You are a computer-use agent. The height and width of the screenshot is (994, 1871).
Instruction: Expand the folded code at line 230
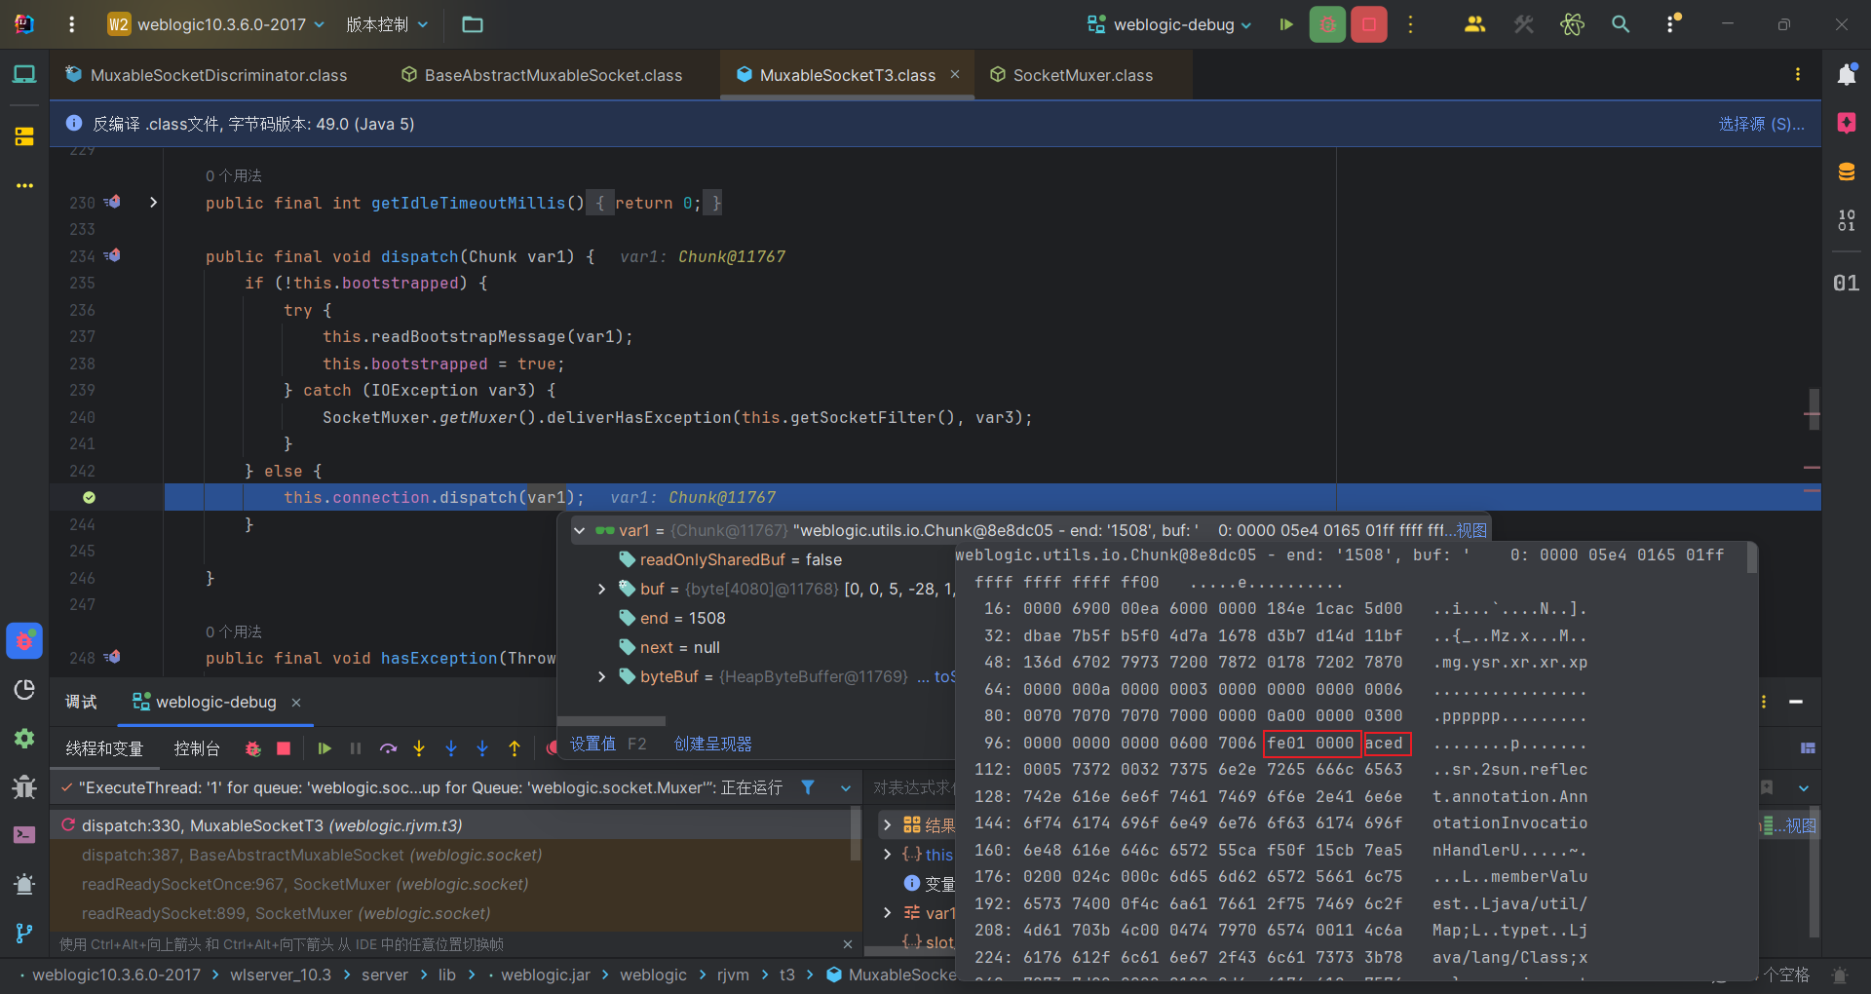pos(153,203)
